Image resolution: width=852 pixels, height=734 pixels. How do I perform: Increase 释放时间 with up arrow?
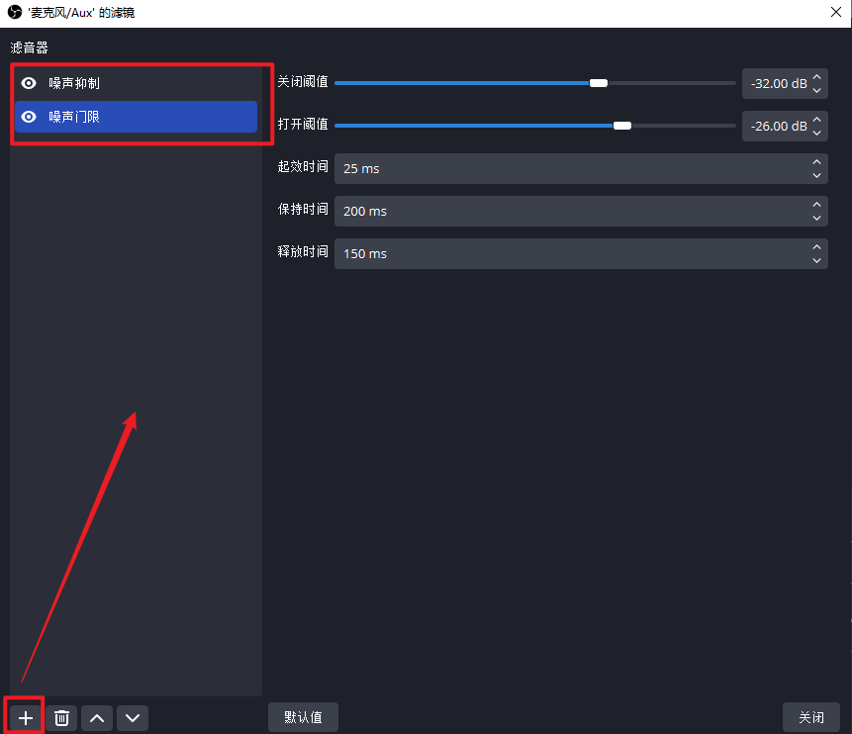click(816, 247)
